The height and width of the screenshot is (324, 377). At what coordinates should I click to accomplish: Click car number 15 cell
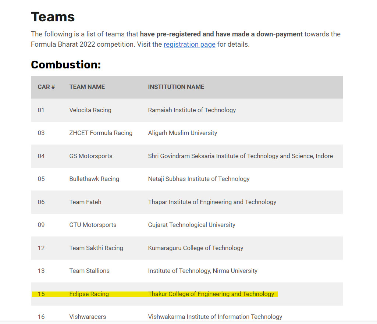(x=41, y=294)
